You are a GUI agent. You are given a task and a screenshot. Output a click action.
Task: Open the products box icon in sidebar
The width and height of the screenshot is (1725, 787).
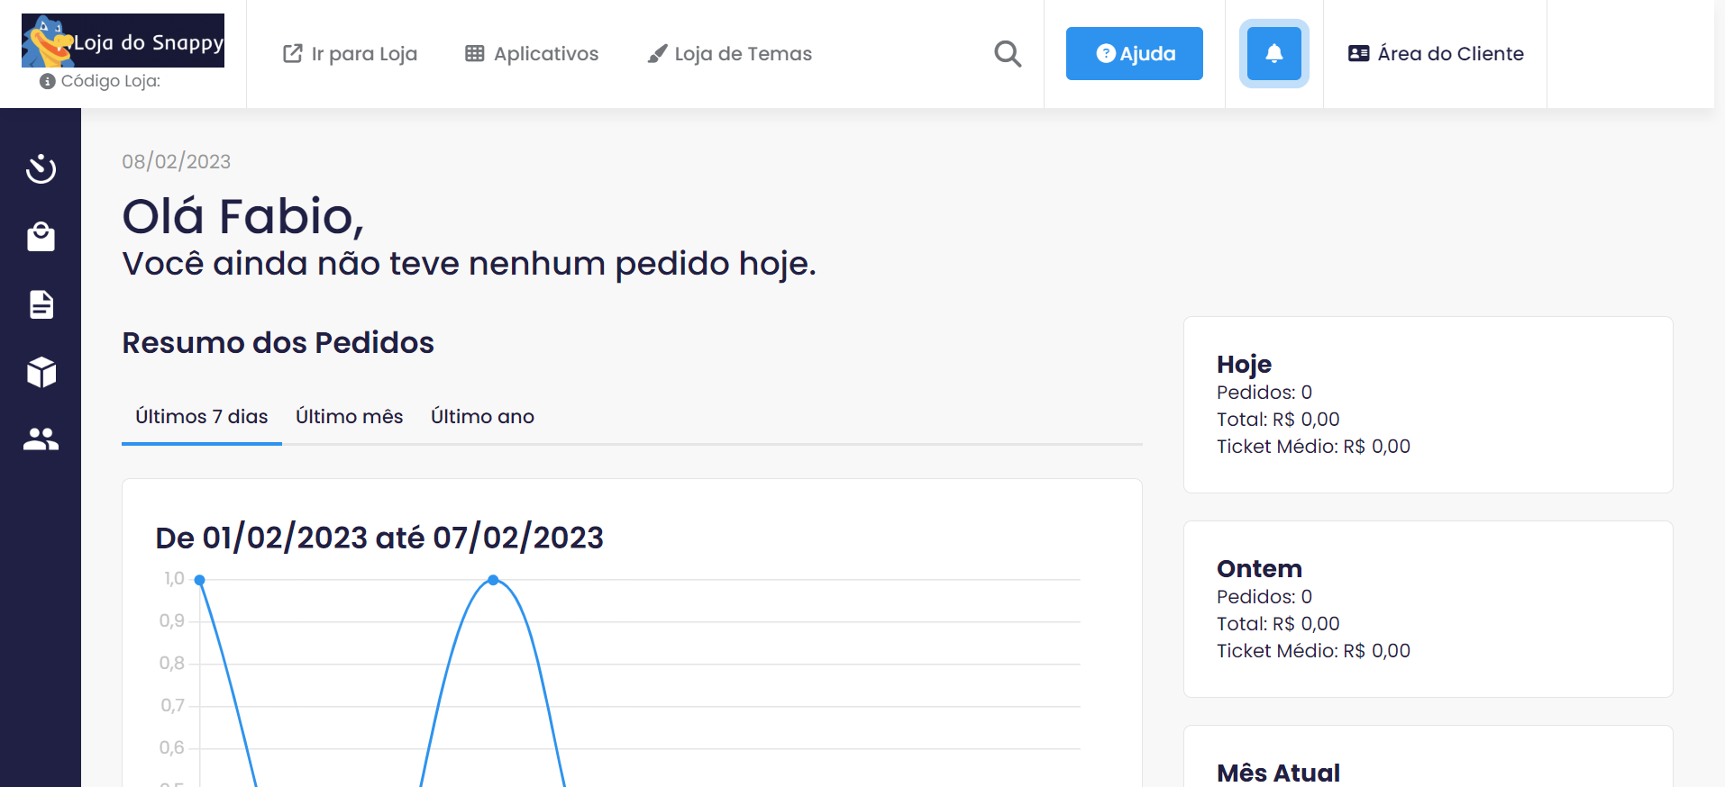[41, 372]
